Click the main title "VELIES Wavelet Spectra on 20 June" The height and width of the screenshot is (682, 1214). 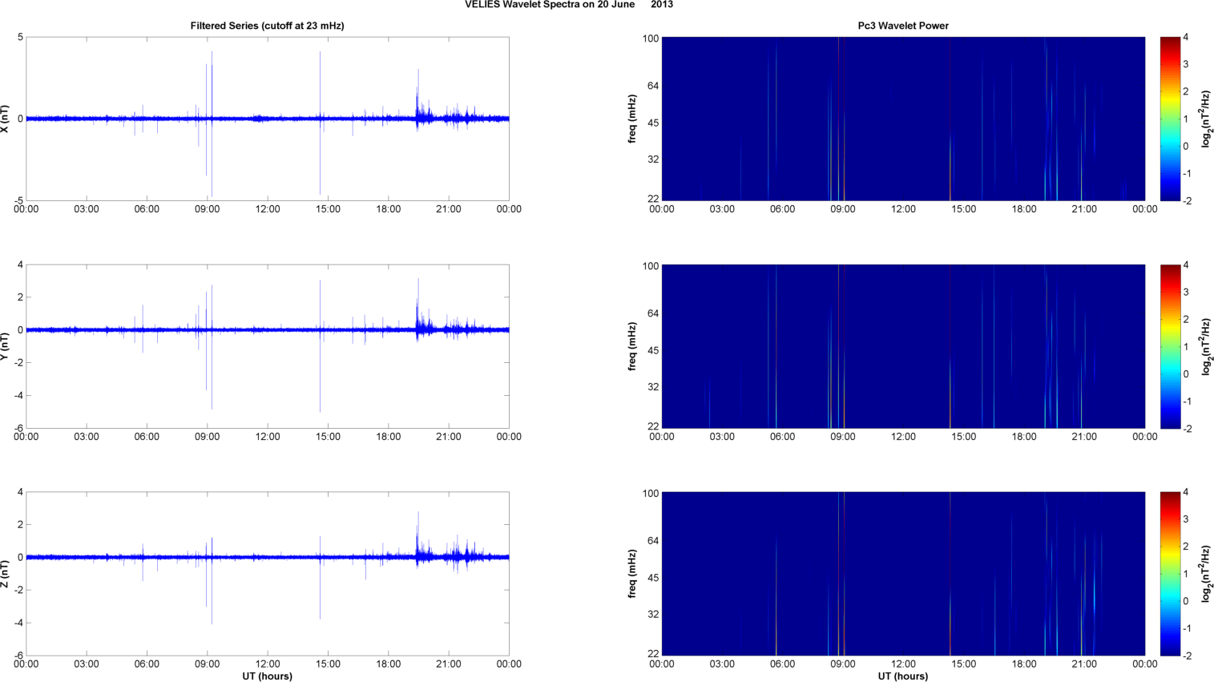click(550, 5)
